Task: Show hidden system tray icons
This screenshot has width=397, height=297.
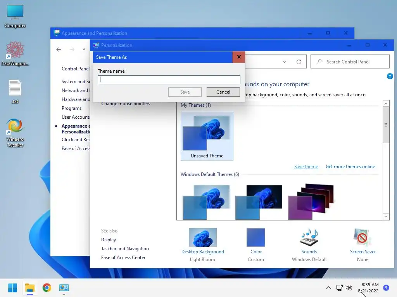Action: [x=329, y=288]
